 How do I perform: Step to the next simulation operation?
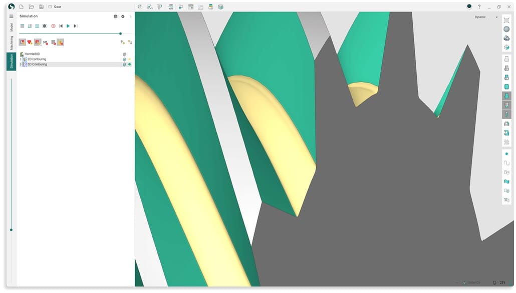(75, 25)
